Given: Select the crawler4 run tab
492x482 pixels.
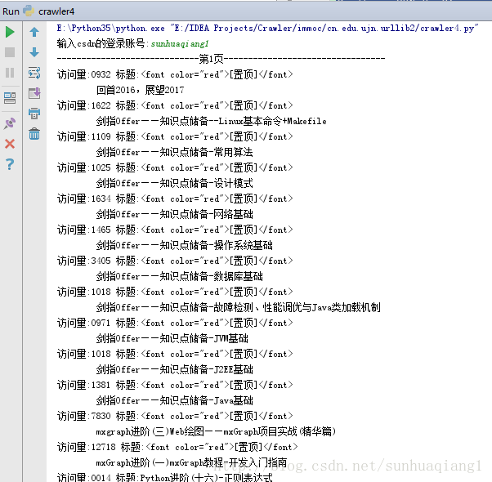Looking at the screenshot, I should tap(56, 11).
